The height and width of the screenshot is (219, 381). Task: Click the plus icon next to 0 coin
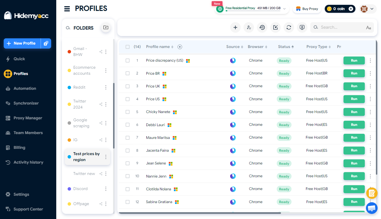[351, 9]
